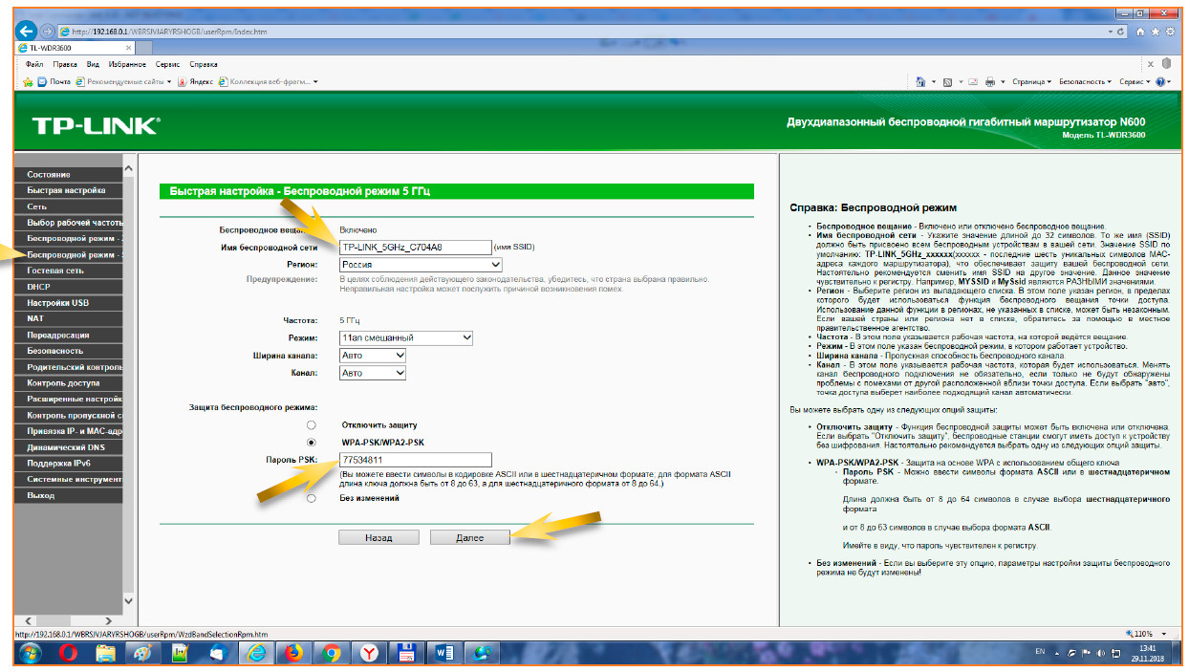
Task: Launch Yandex Browser from the taskbar
Action: pos(369,652)
